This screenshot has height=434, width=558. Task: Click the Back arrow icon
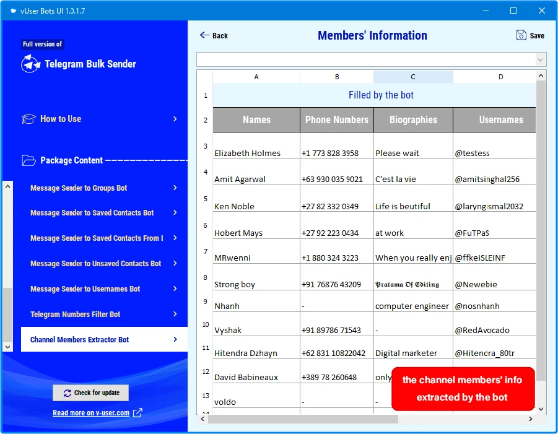pos(204,35)
